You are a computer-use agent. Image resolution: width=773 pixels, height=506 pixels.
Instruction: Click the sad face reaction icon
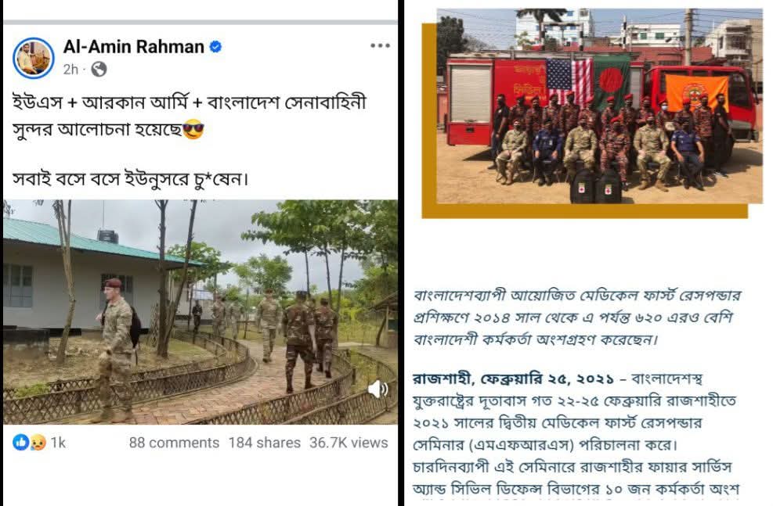pos(38,443)
